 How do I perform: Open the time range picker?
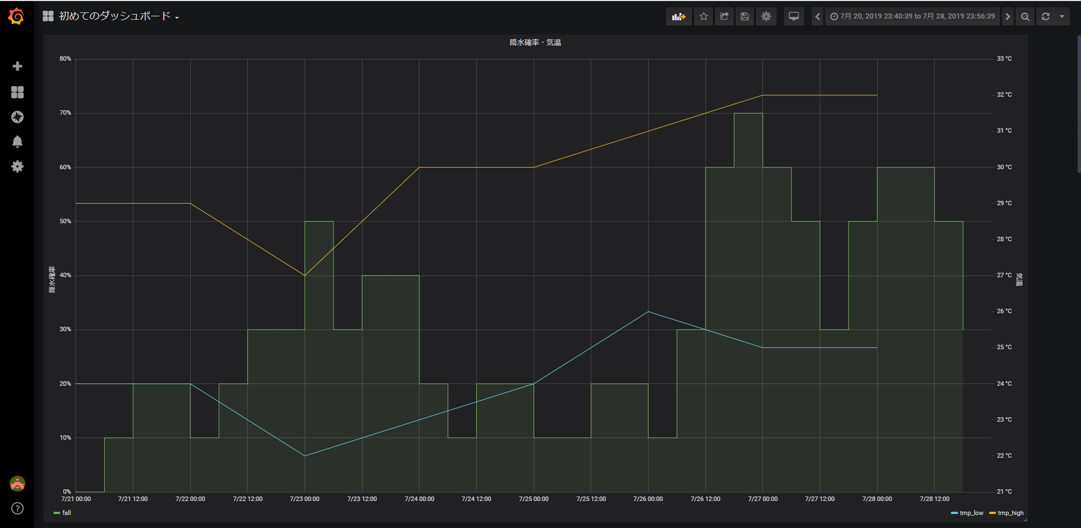click(x=912, y=16)
